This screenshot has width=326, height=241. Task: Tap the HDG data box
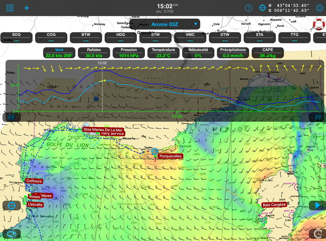pyautogui.click(x=121, y=38)
